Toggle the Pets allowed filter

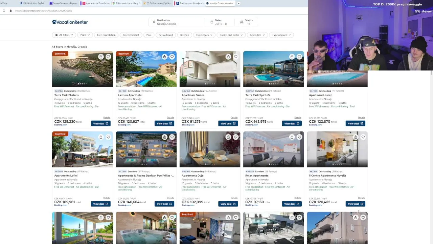pyautogui.click(x=166, y=35)
